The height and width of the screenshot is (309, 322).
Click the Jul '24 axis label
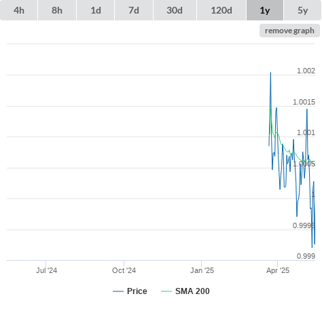point(46,270)
